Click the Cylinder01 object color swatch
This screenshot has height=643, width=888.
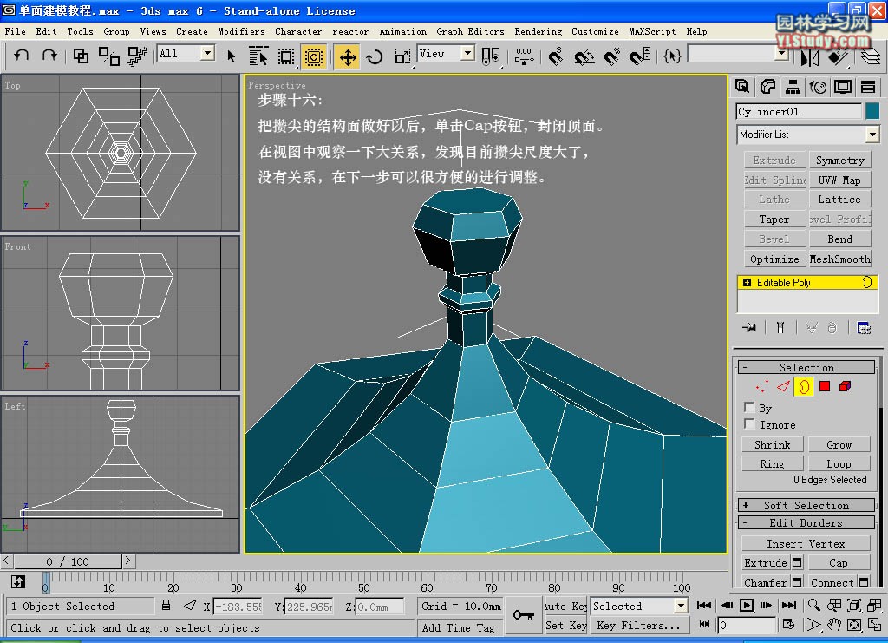click(x=872, y=111)
